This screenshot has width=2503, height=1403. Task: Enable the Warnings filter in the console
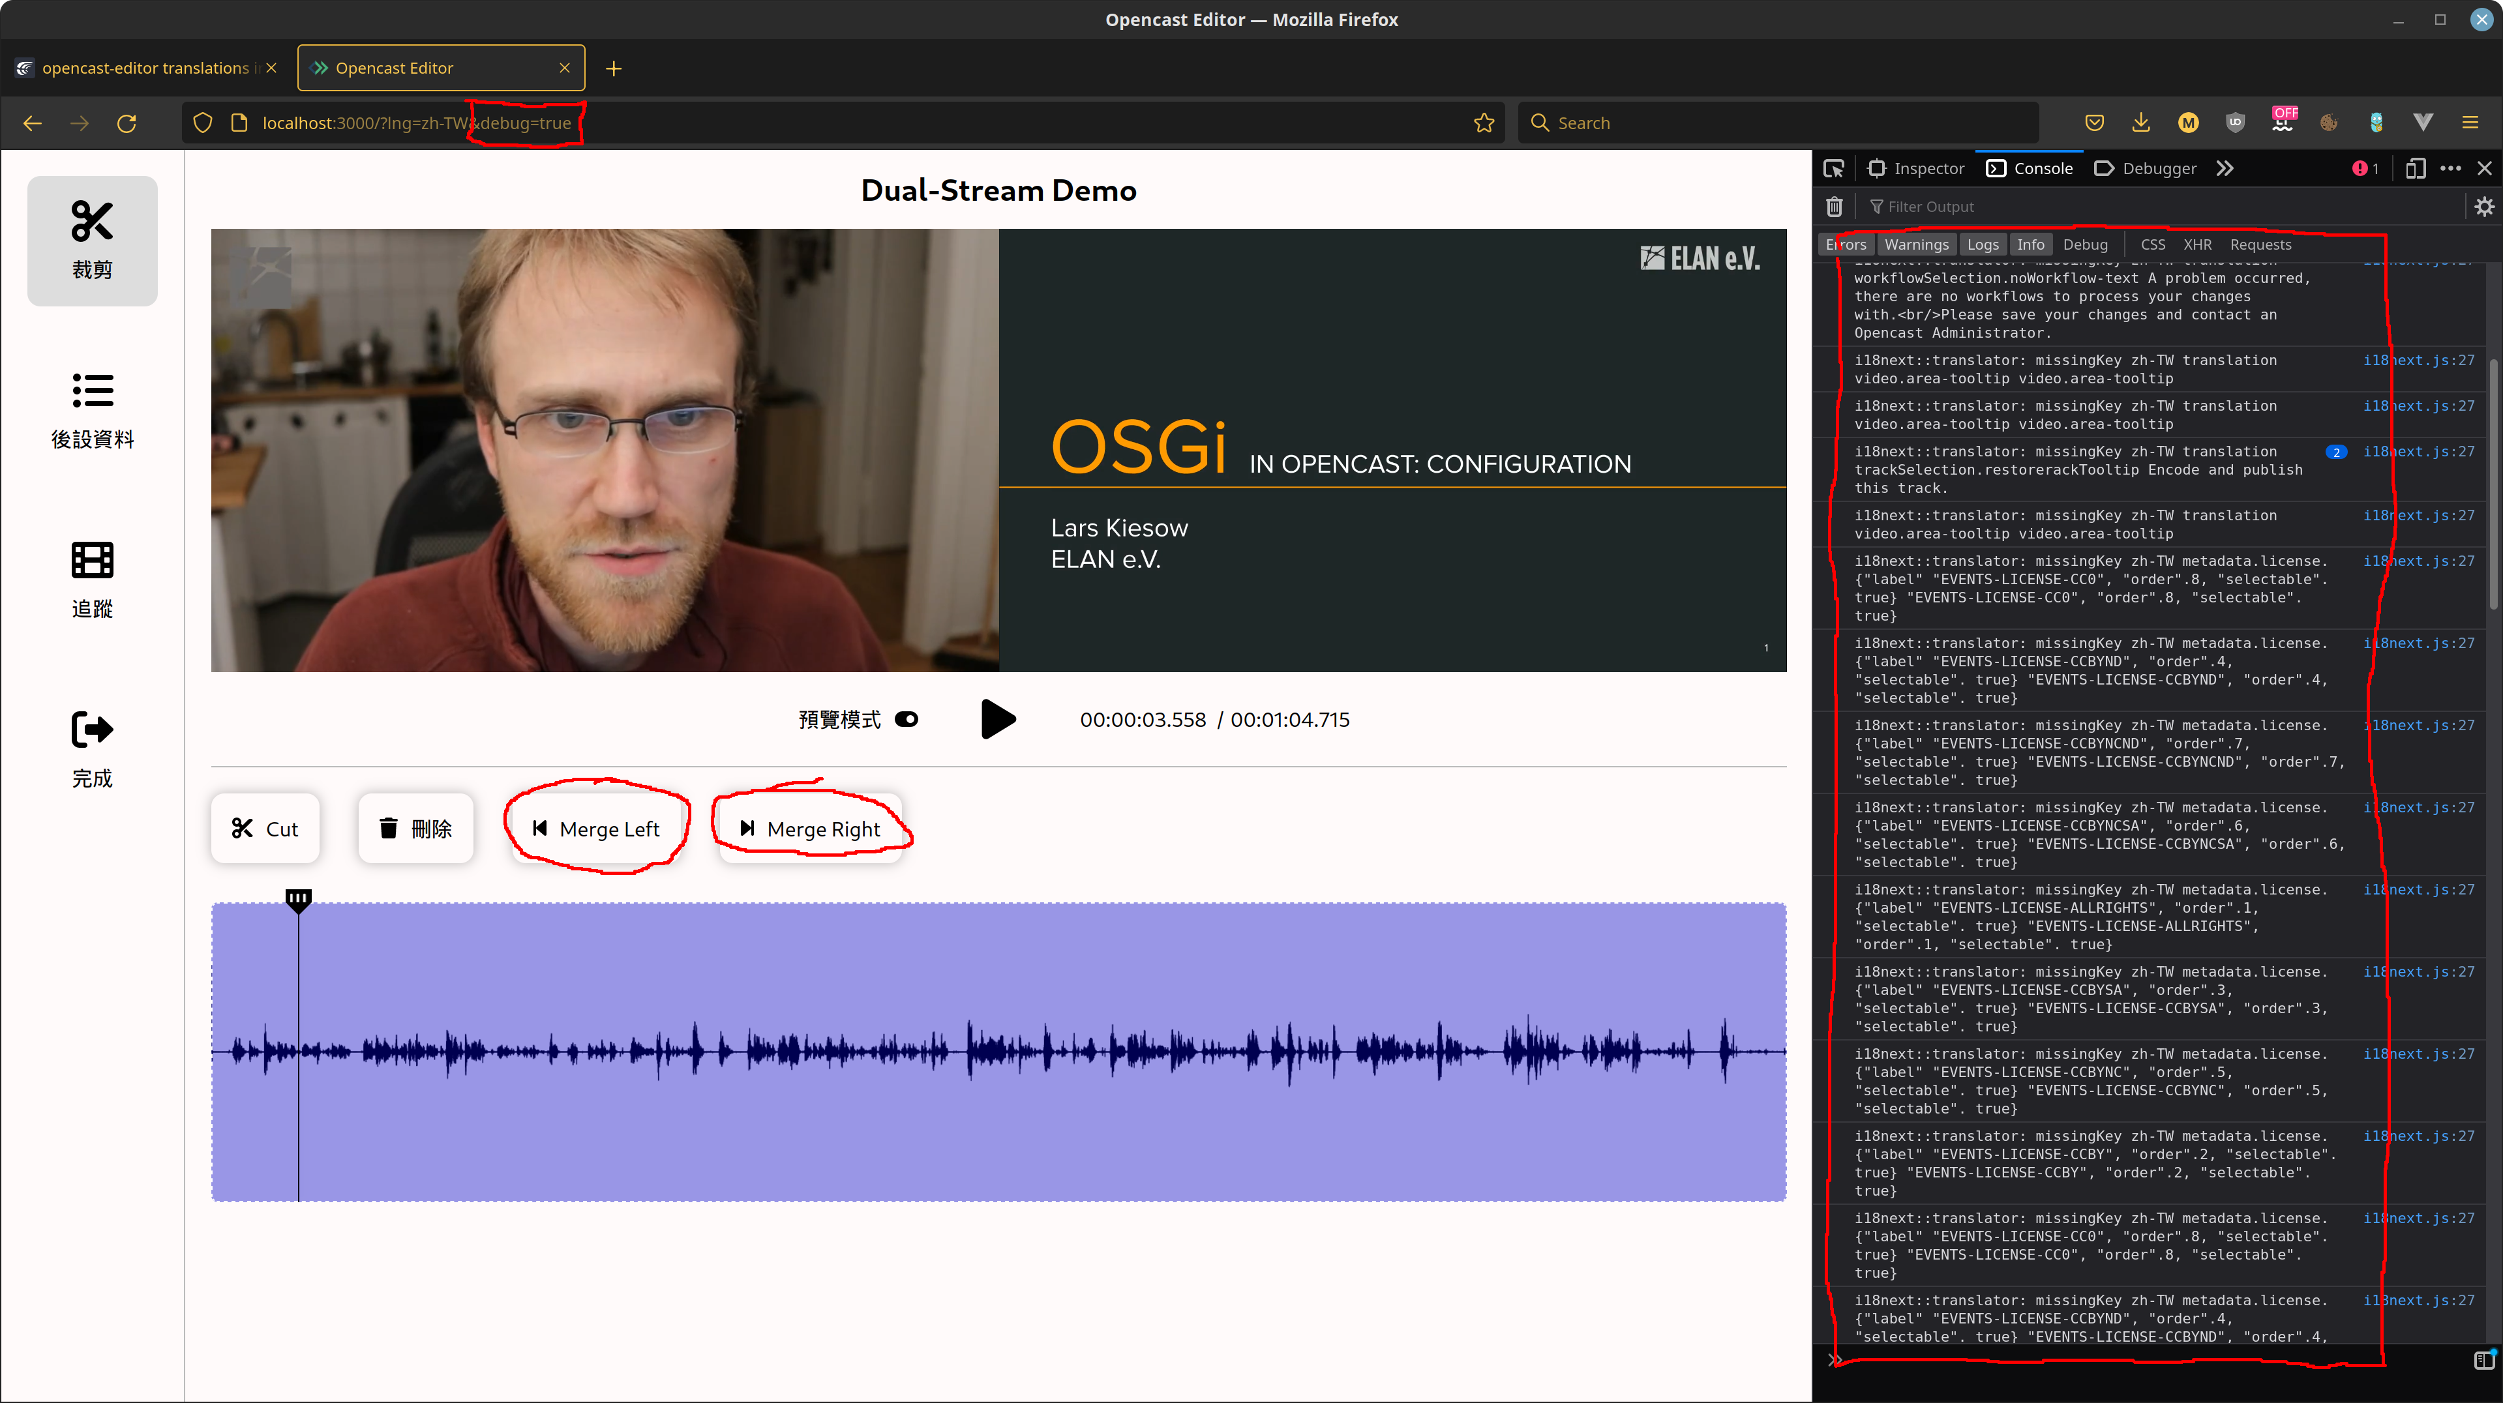(1916, 244)
